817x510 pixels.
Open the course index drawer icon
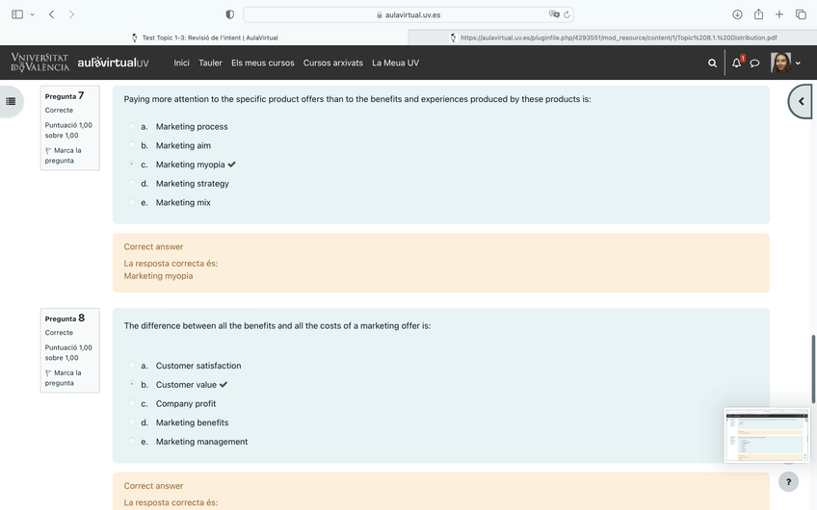pos(12,101)
